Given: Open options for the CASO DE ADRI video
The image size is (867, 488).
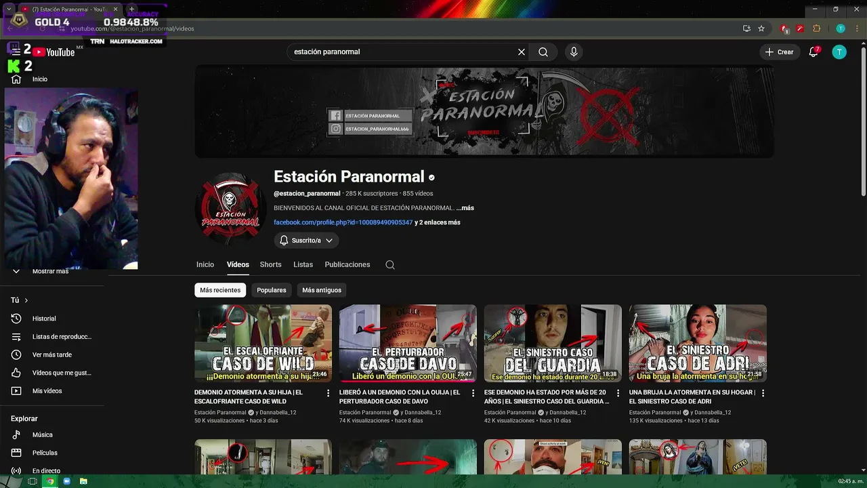Looking at the screenshot, I should click(x=763, y=393).
